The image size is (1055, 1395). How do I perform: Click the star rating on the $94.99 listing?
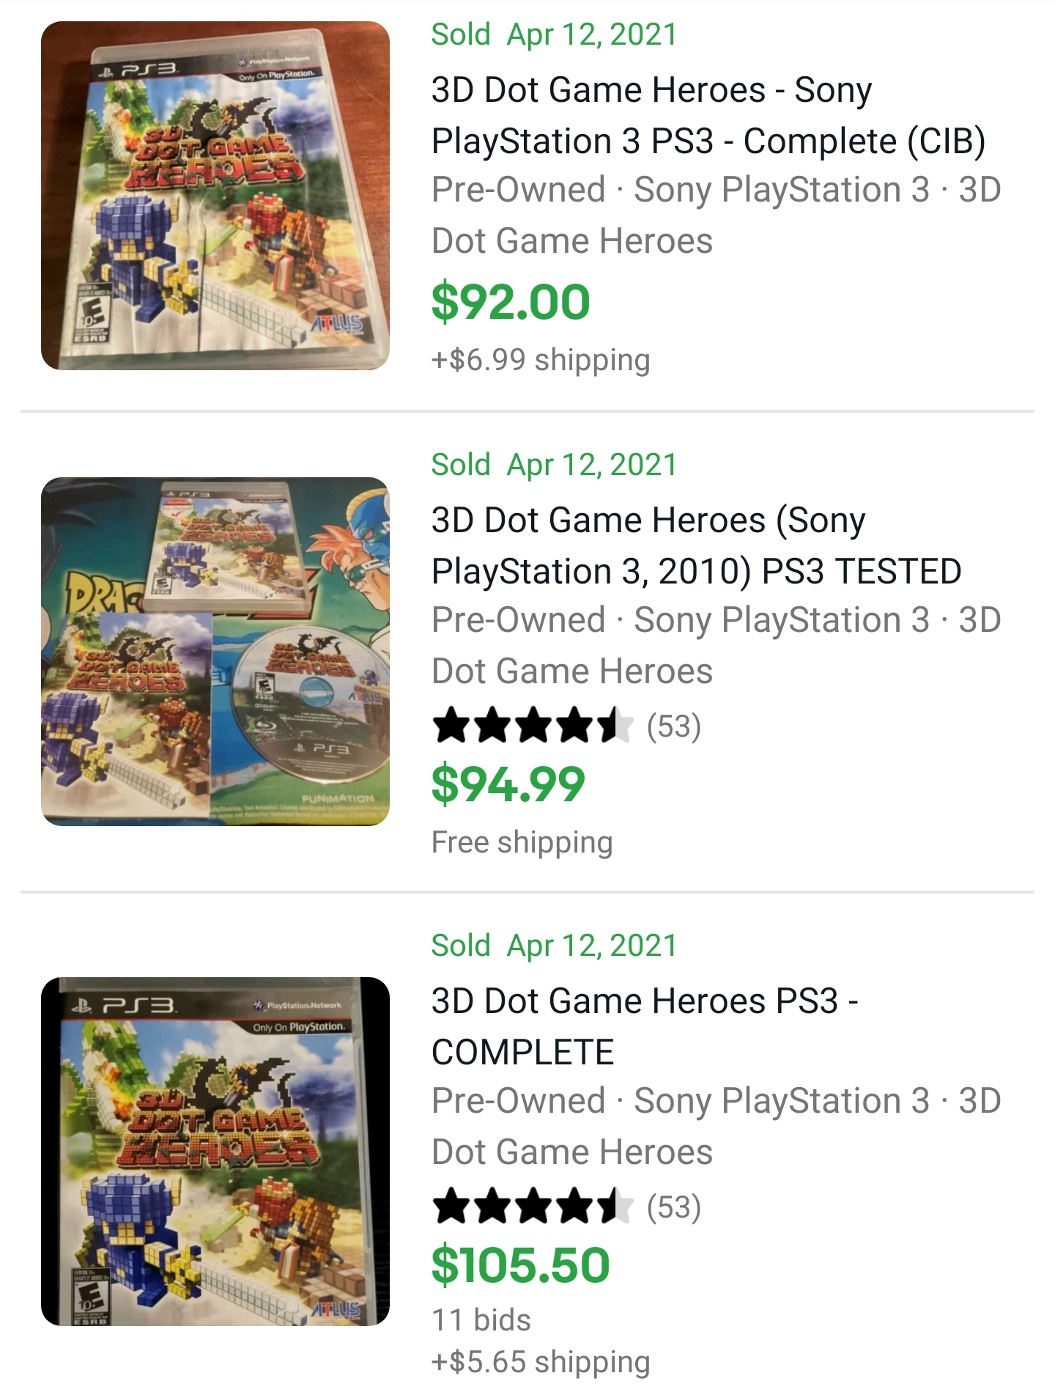point(532,726)
